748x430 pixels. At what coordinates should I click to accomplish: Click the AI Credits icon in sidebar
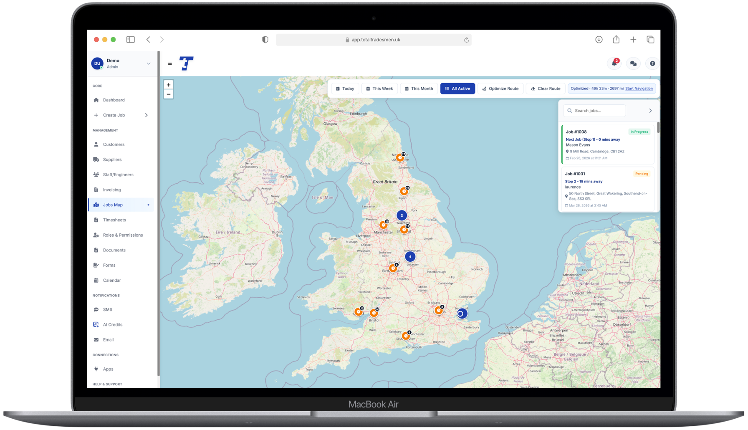(x=96, y=324)
